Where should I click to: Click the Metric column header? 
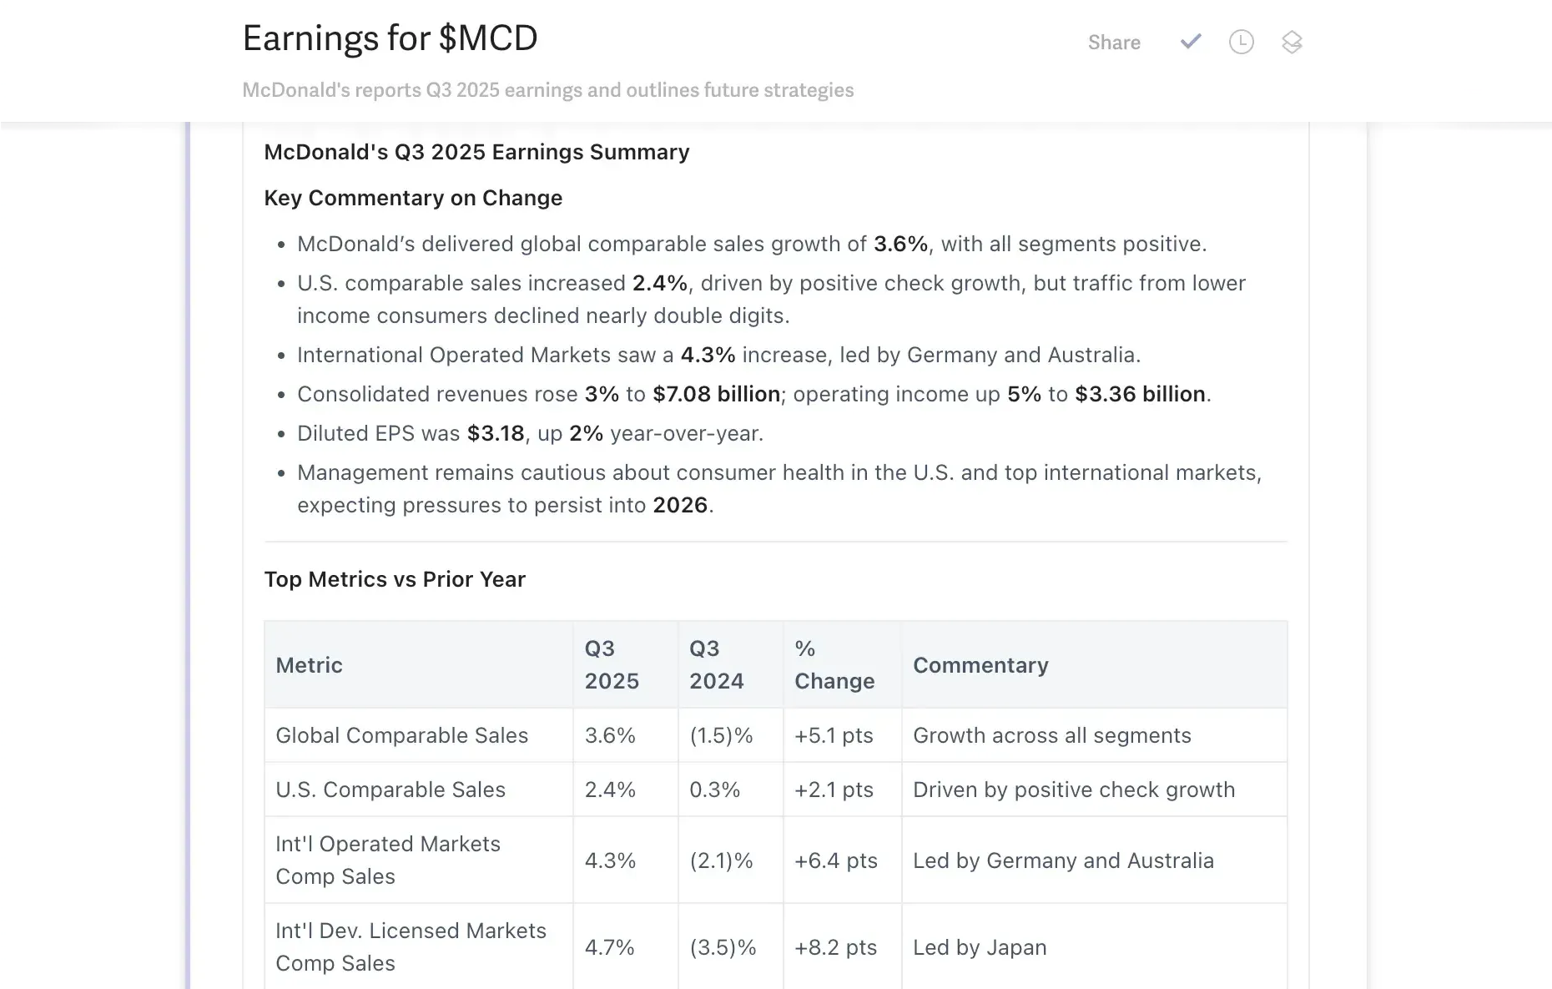pyautogui.click(x=310, y=665)
